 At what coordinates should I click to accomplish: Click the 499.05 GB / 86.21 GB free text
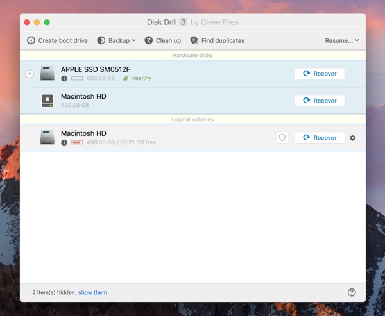click(121, 142)
